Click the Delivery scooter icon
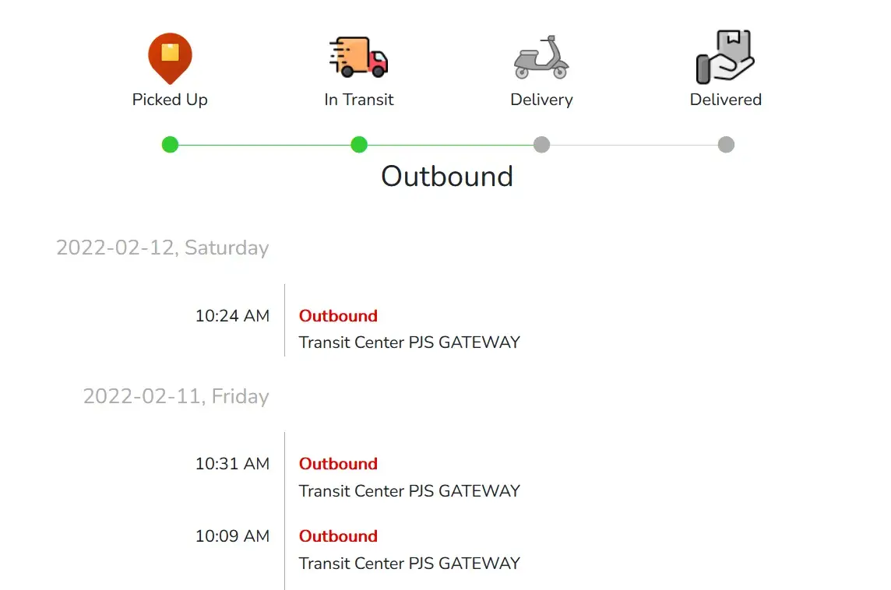 [x=541, y=57]
